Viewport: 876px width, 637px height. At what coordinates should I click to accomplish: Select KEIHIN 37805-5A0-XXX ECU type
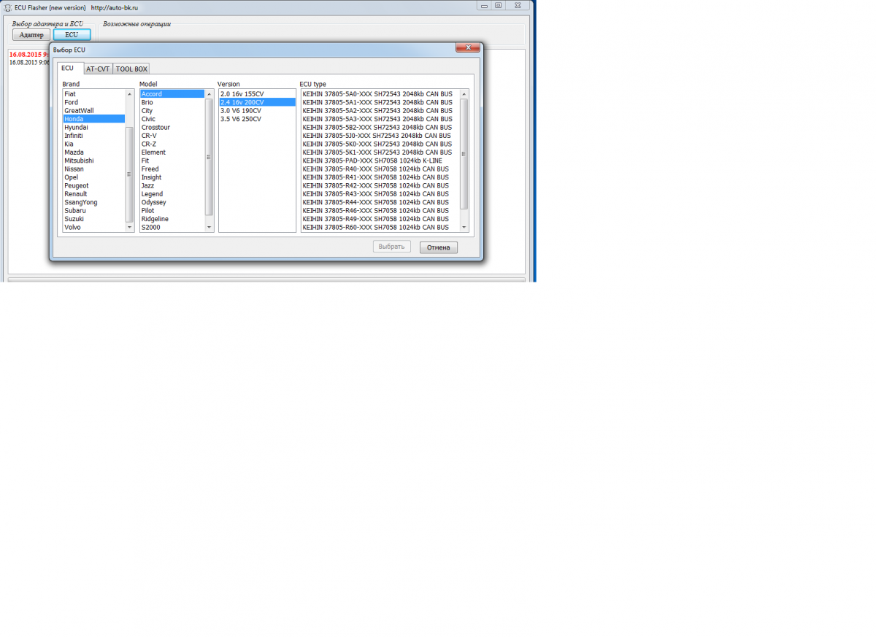tap(380, 94)
